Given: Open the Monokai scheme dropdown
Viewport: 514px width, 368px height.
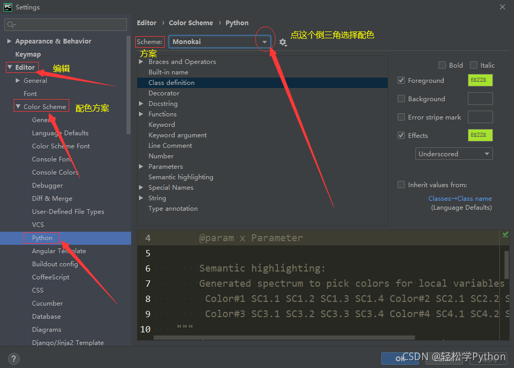Looking at the screenshot, I should point(220,42).
